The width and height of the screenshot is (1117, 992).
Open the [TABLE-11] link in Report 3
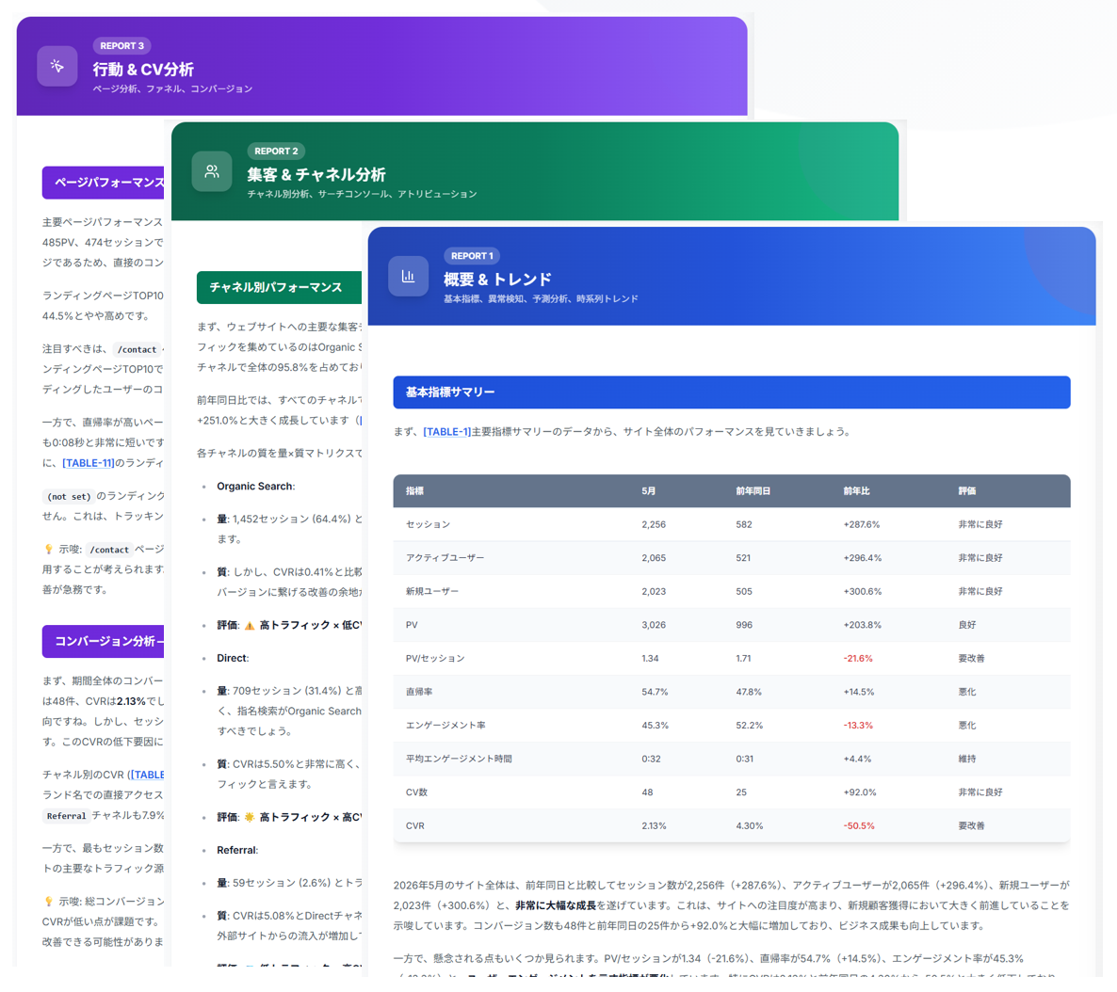[x=89, y=463]
